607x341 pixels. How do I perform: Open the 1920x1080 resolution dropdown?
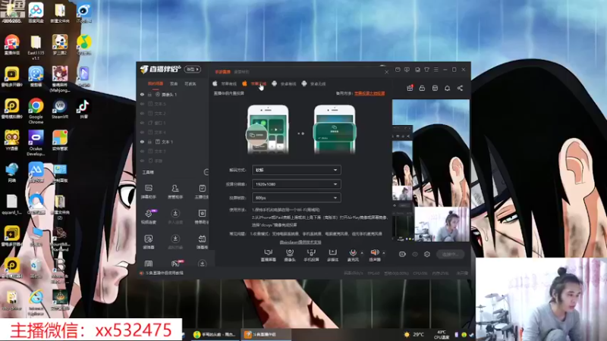point(297,184)
